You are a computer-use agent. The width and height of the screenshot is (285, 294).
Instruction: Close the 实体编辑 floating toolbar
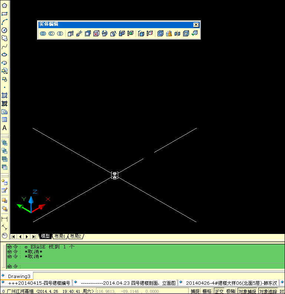(x=196, y=24)
